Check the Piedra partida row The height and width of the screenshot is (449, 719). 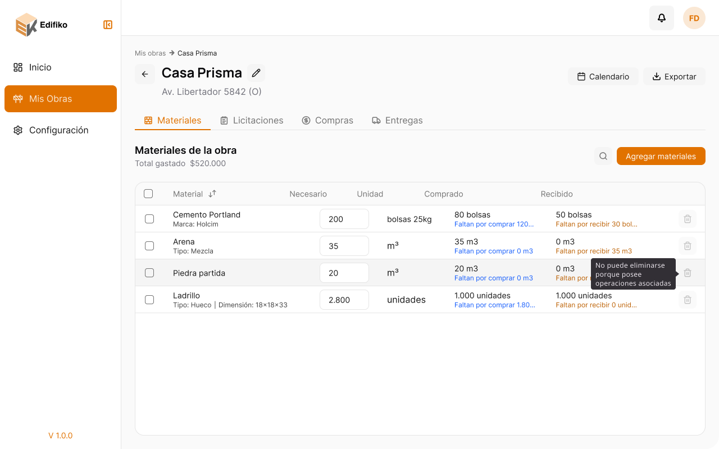tap(149, 273)
